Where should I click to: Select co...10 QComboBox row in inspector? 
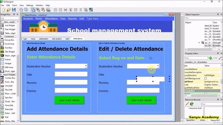click(212, 45)
